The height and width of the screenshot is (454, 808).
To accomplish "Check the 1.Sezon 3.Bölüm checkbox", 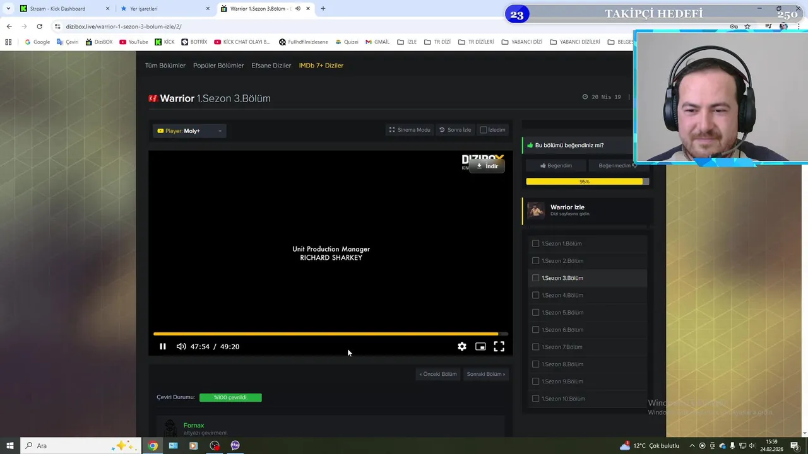I will coord(535,277).
